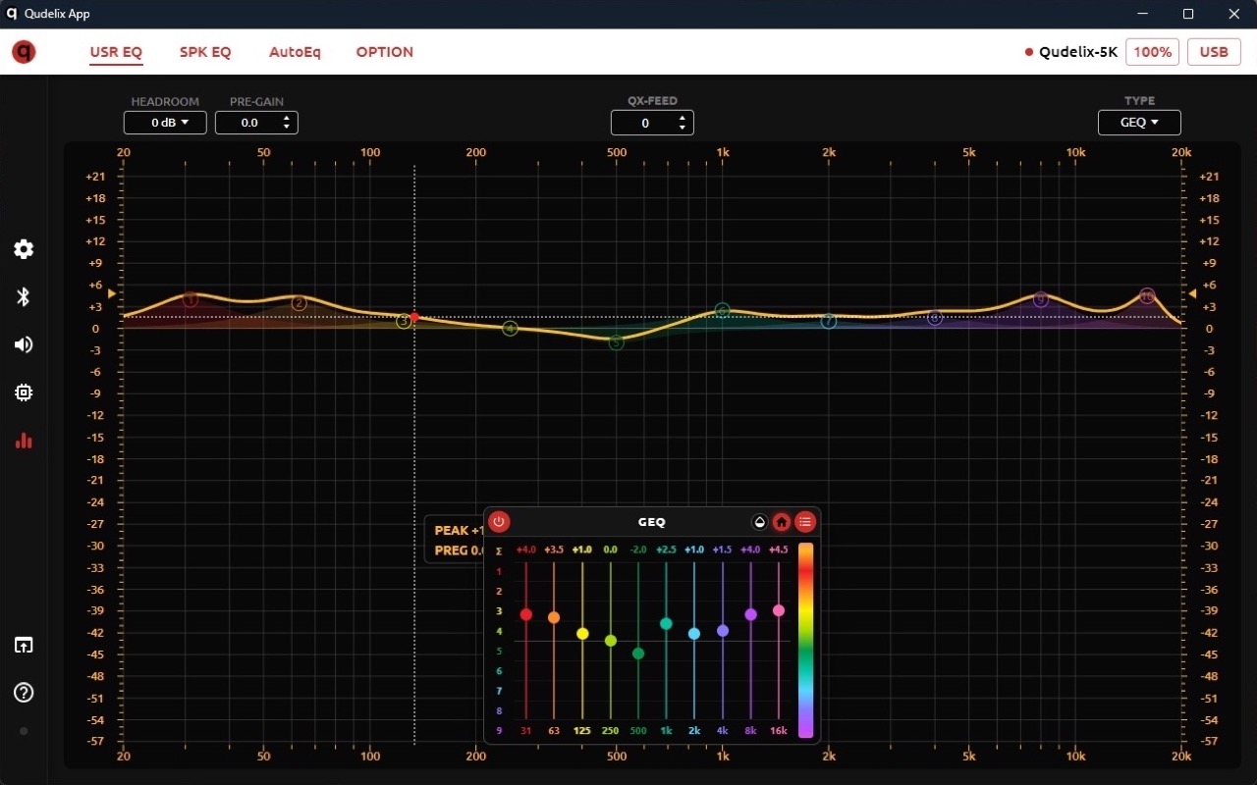Click the 100% battery button
This screenshot has width=1257, height=785.
click(1153, 52)
